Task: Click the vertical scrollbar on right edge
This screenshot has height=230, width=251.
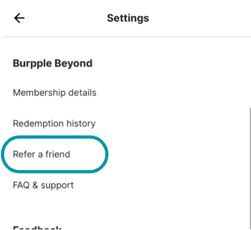Action: pos(250,168)
